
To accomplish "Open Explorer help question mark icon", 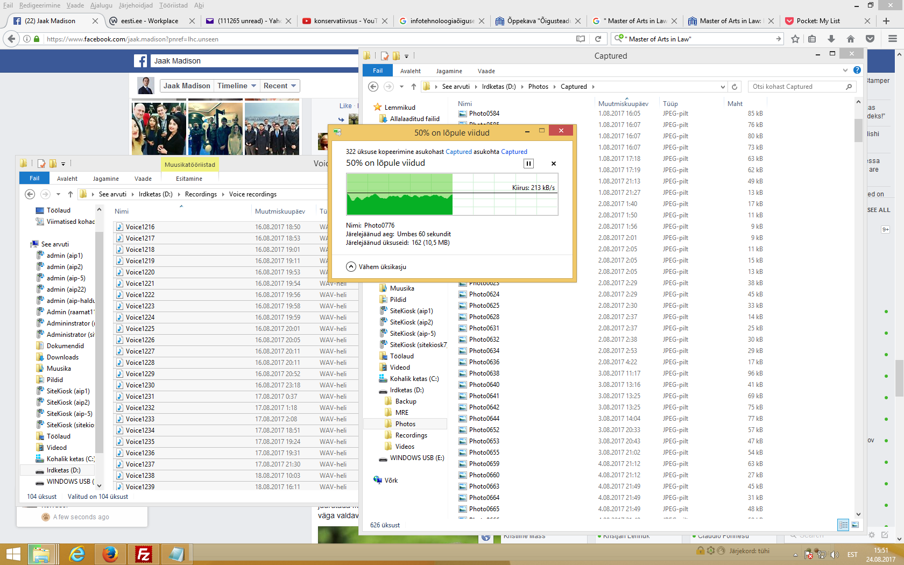I will pos(857,70).
